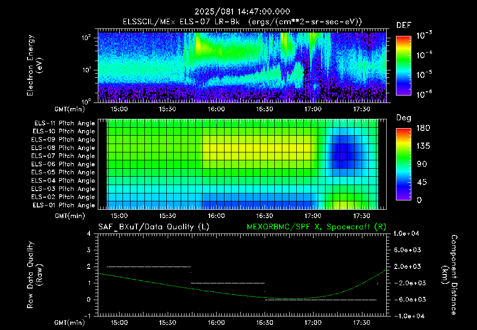
Task: Click the 16:30 tick label under pitch angle panel
Action: tap(265, 216)
